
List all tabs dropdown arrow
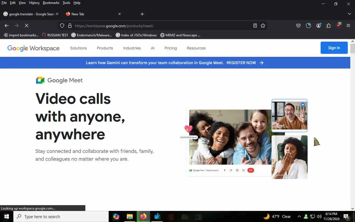[x=349, y=14]
